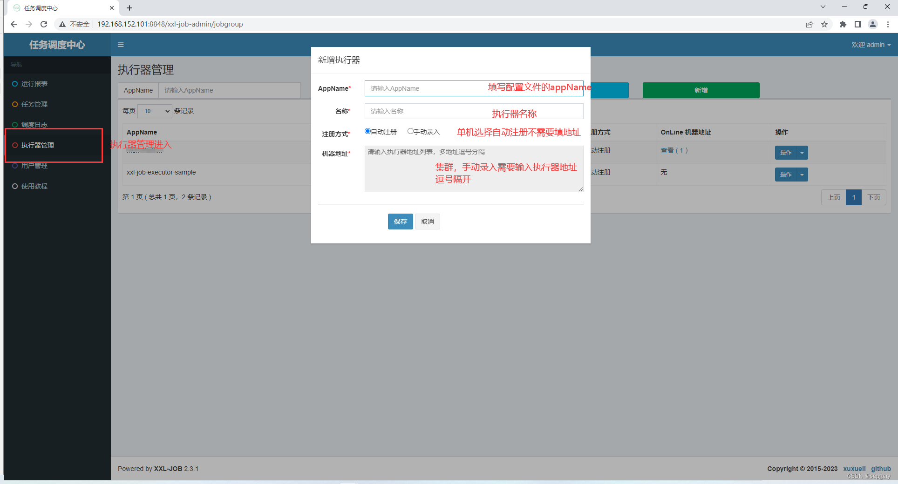Reload the page with the refresh icon

(44, 24)
